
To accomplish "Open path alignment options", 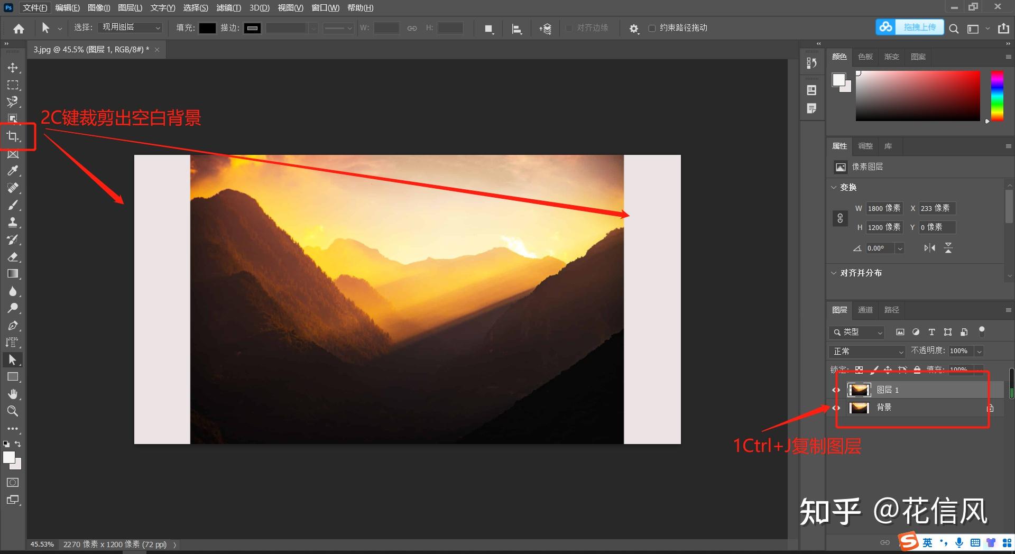I will [517, 29].
